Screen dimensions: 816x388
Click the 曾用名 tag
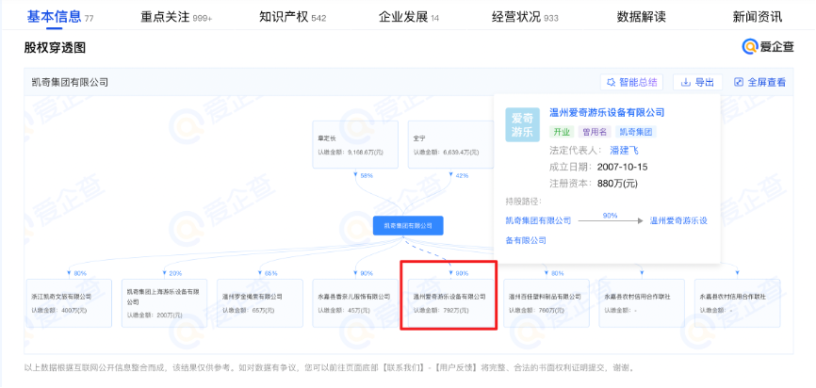(595, 132)
